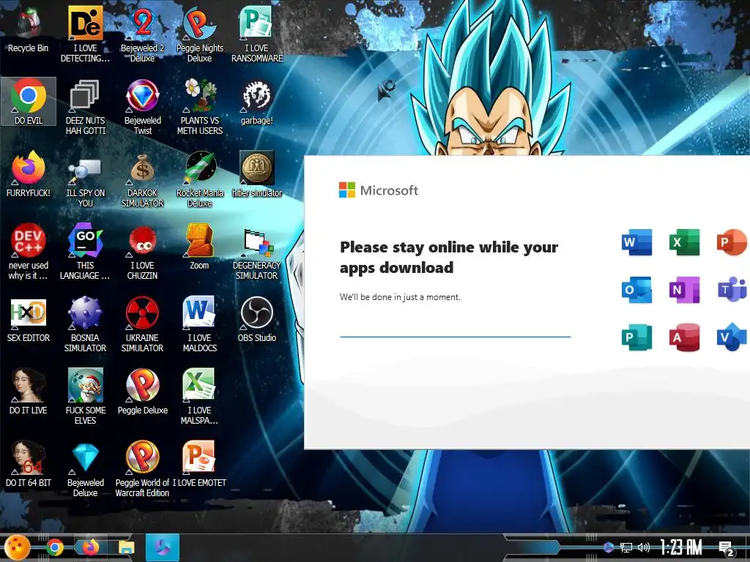Open the I LOVE MALDOCS Word shortcut

point(199,324)
